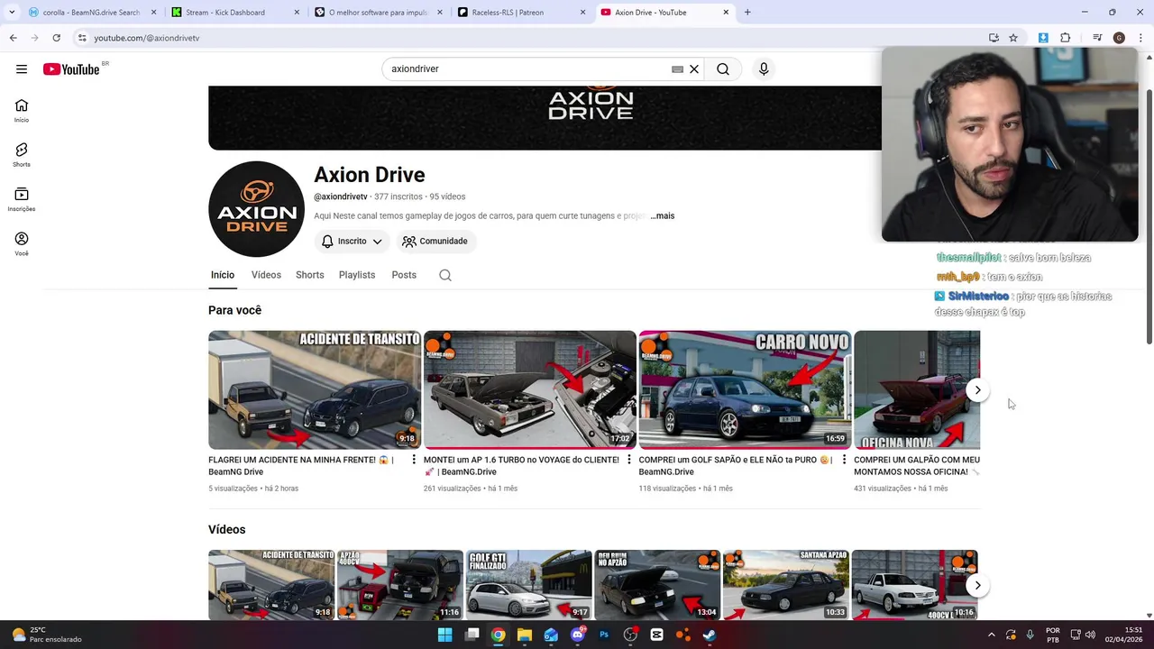This screenshot has width=1154, height=649.
Task: Switch to corolla BeamNG.drive Search tab
Action: pyautogui.click(x=90, y=13)
